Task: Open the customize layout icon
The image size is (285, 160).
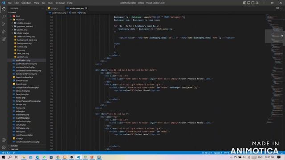Action: (257, 3)
